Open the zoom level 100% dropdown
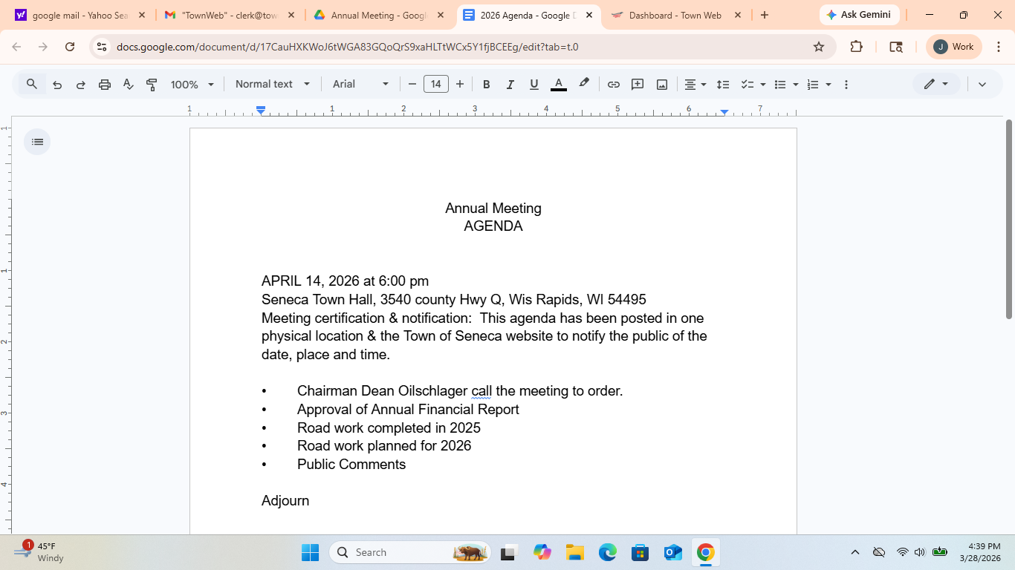The width and height of the screenshot is (1015, 570). click(x=192, y=85)
